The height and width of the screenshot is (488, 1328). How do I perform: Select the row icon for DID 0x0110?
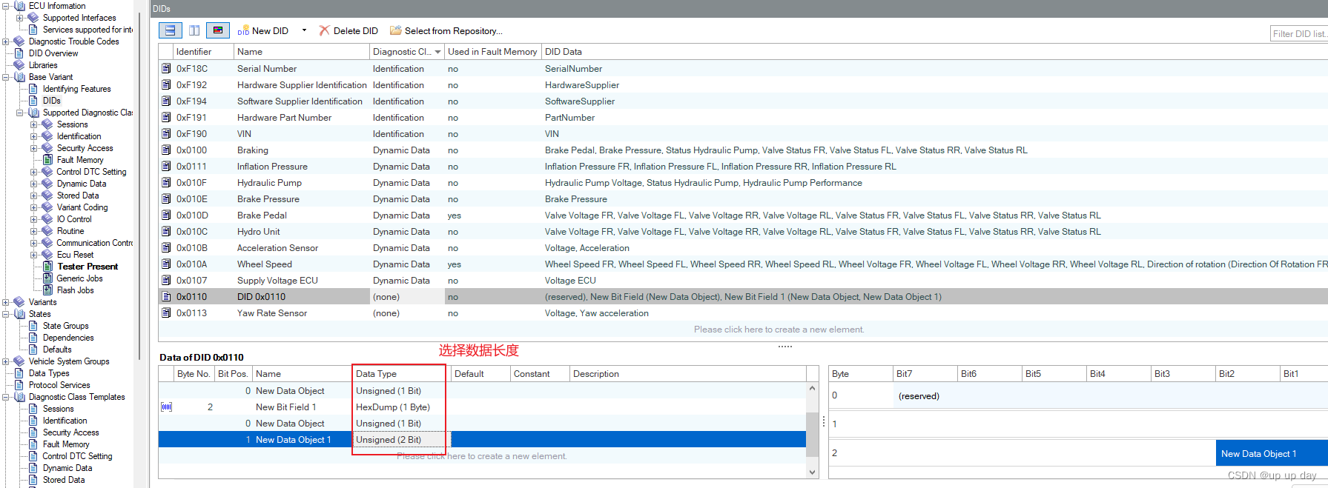pyautogui.click(x=166, y=296)
